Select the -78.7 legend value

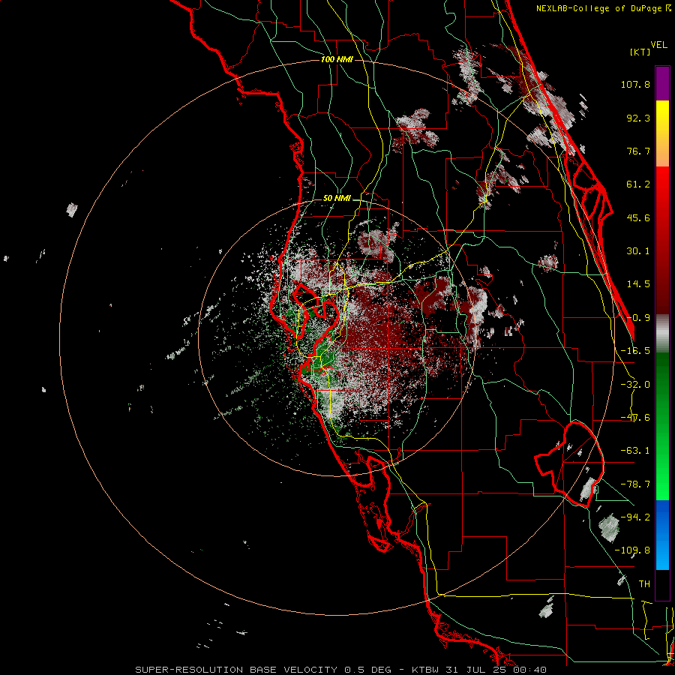coord(635,484)
